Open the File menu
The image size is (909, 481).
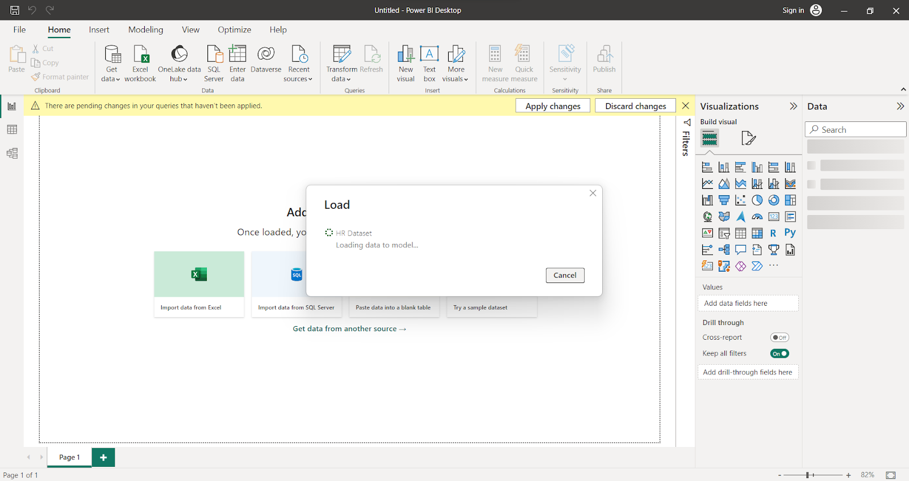point(19,29)
